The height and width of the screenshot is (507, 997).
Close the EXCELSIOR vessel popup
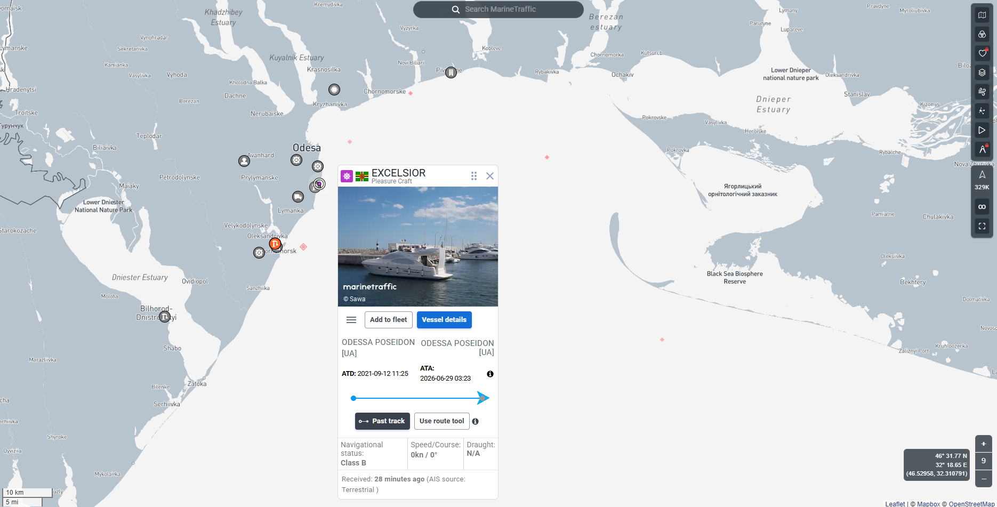pos(490,176)
